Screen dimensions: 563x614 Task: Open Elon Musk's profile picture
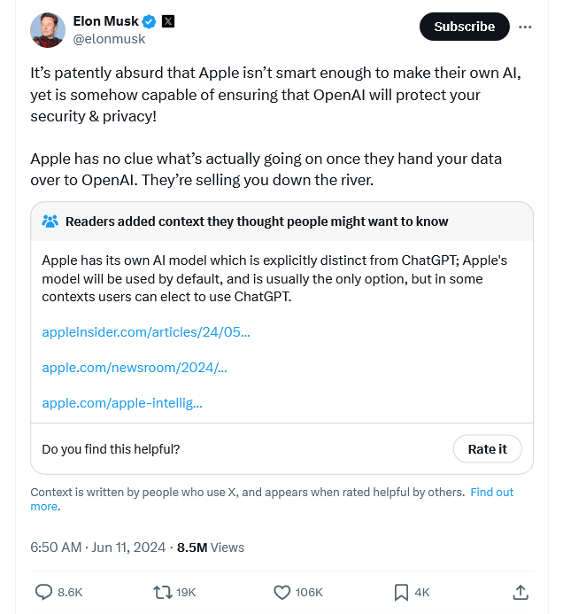click(47, 30)
